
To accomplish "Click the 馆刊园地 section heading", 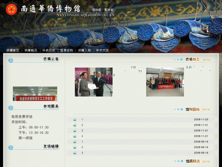I will click(x=193, y=109).
